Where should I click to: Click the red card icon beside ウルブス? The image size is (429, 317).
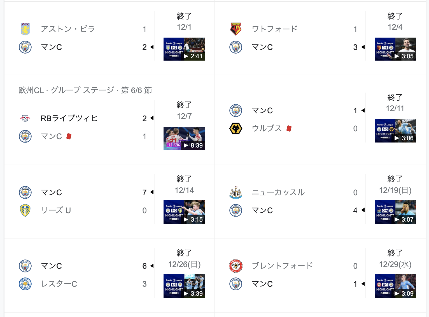(289, 128)
